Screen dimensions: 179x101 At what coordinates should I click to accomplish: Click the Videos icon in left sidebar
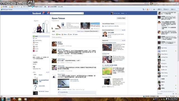point(34,47)
